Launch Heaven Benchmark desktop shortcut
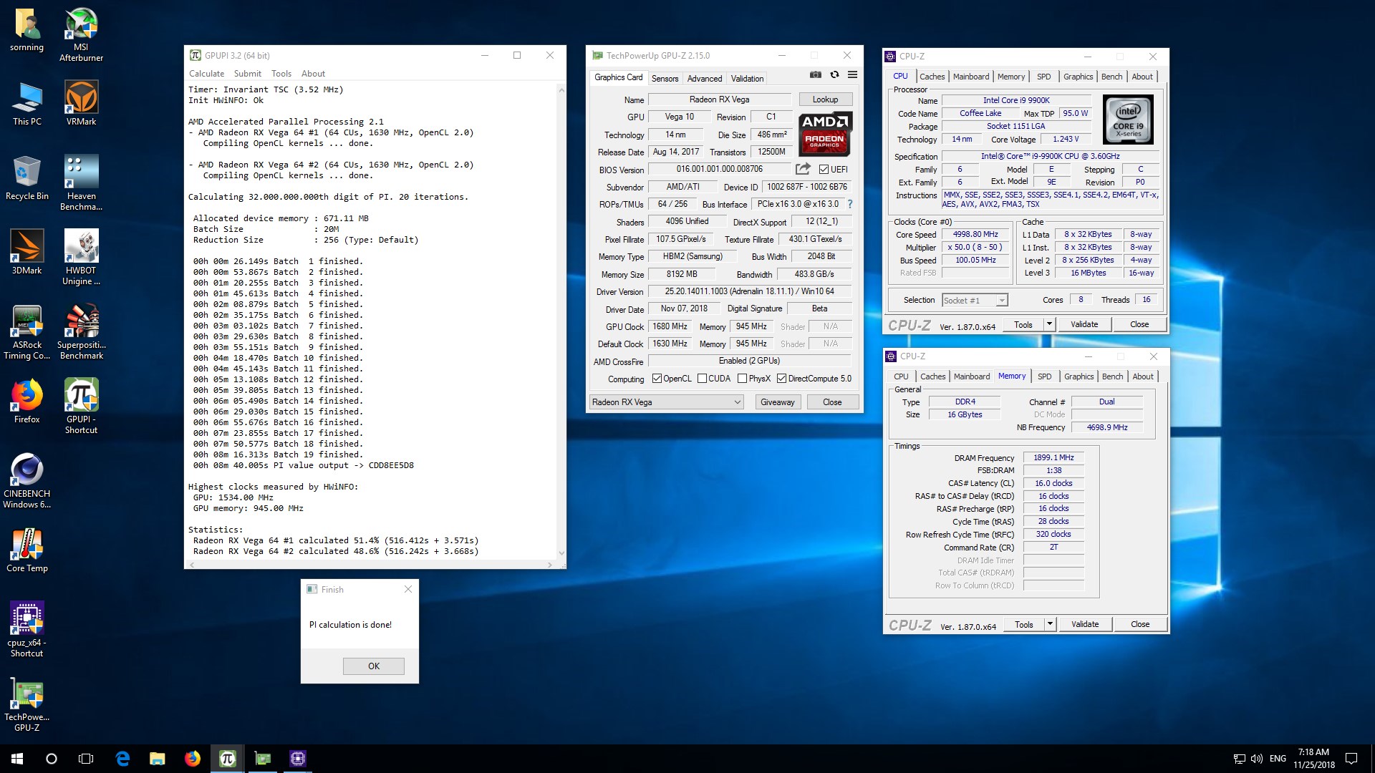This screenshot has height=773, width=1375. point(81,184)
